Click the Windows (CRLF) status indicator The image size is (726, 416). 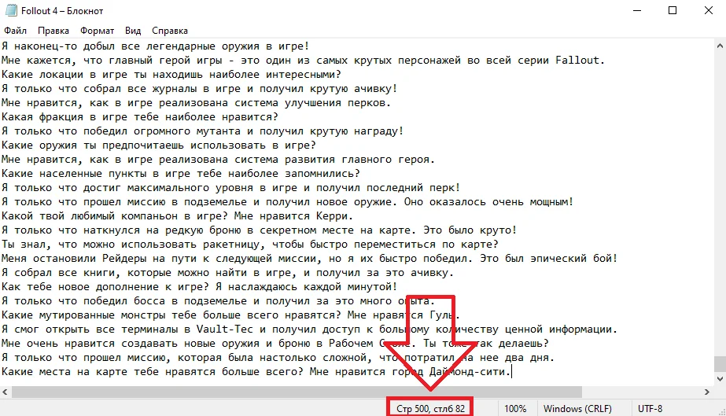pyautogui.click(x=577, y=409)
